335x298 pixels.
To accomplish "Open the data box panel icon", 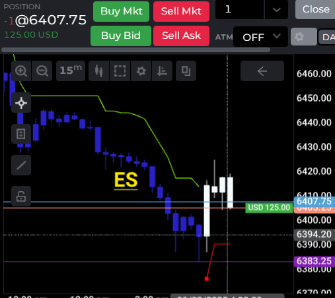I will [x=21, y=134].
